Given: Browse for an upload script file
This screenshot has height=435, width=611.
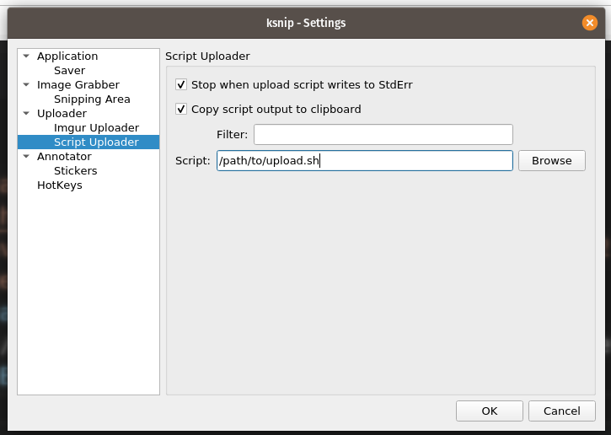Looking at the screenshot, I should point(552,160).
